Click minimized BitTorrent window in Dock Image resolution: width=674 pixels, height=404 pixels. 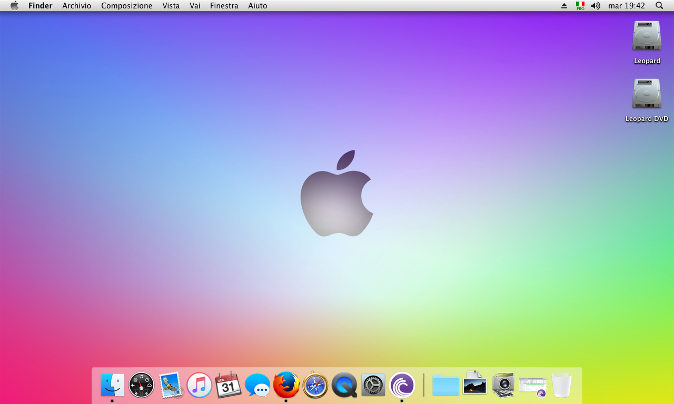click(532, 387)
